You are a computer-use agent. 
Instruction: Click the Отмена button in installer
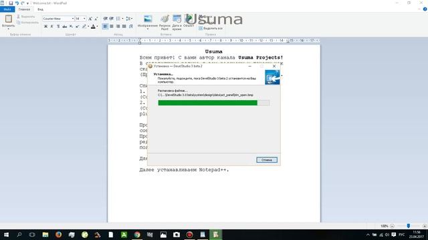pos(267,160)
